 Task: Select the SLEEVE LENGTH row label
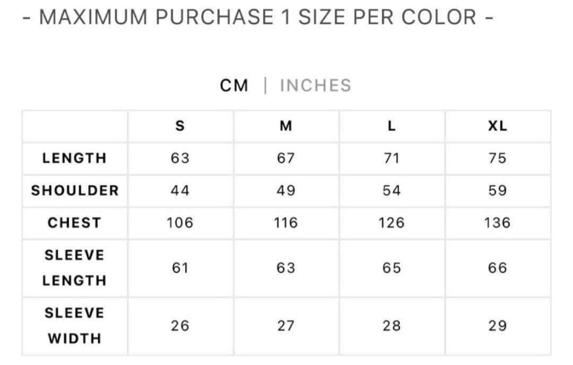coord(75,268)
